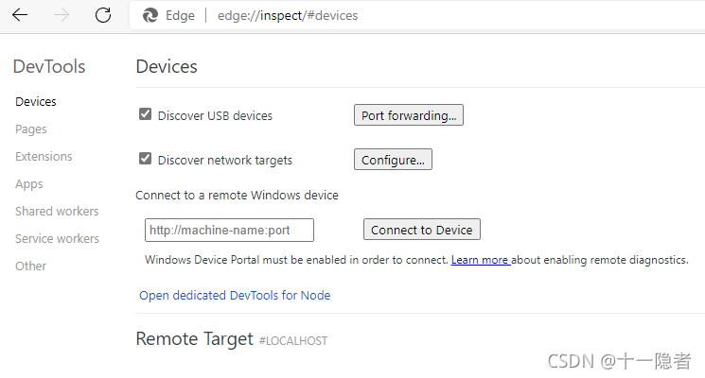Open the Port forwarding dialog
Image resolution: width=705 pixels, height=378 pixels.
coord(409,115)
